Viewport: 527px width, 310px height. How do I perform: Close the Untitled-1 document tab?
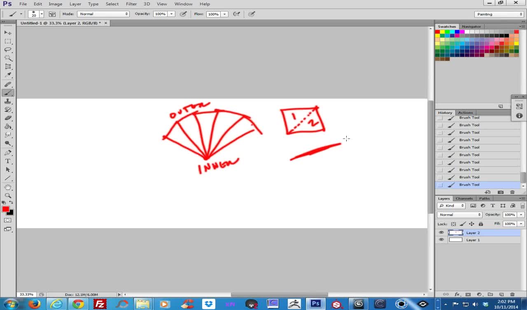(x=105, y=23)
